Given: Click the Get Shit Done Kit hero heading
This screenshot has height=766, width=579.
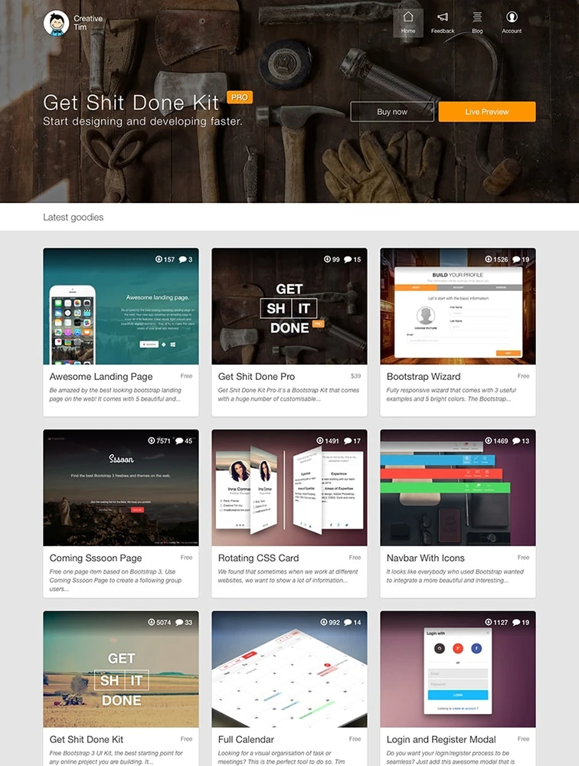Looking at the screenshot, I should [131, 103].
